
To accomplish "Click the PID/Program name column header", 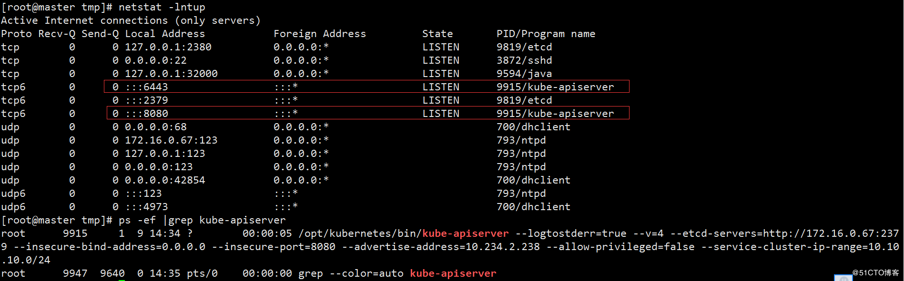I will click(546, 34).
